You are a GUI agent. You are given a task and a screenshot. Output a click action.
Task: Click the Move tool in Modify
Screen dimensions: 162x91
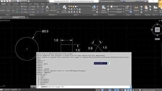[x=24, y=7]
